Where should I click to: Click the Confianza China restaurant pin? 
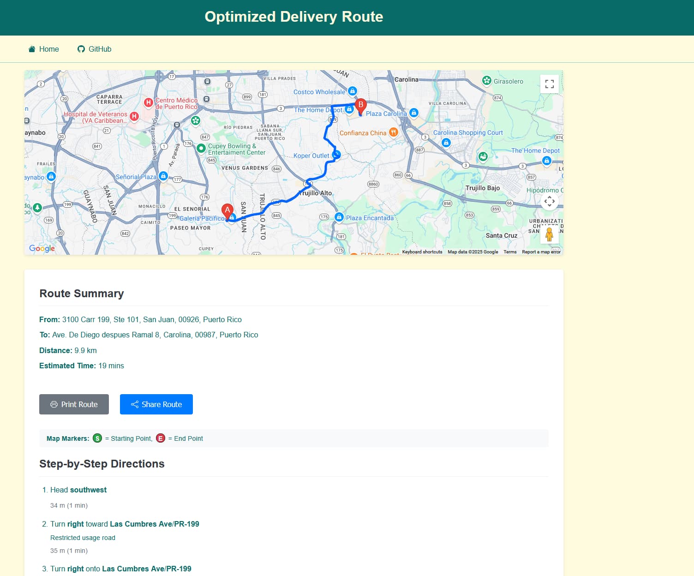click(393, 132)
